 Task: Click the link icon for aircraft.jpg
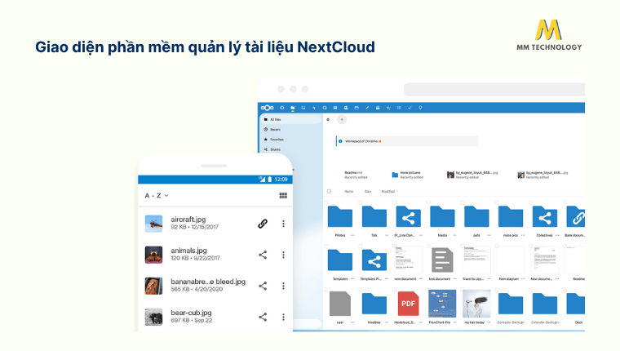click(x=263, y=224)
